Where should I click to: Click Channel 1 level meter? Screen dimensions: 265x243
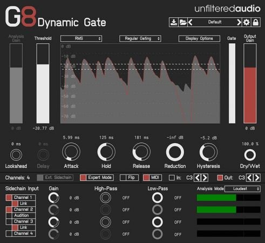pos(228,198)
